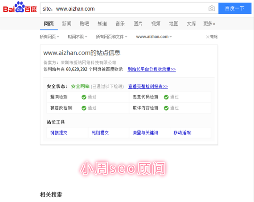
Task: Select the 网页 tab
Action: pyautogui.click(x=49, y=24)
